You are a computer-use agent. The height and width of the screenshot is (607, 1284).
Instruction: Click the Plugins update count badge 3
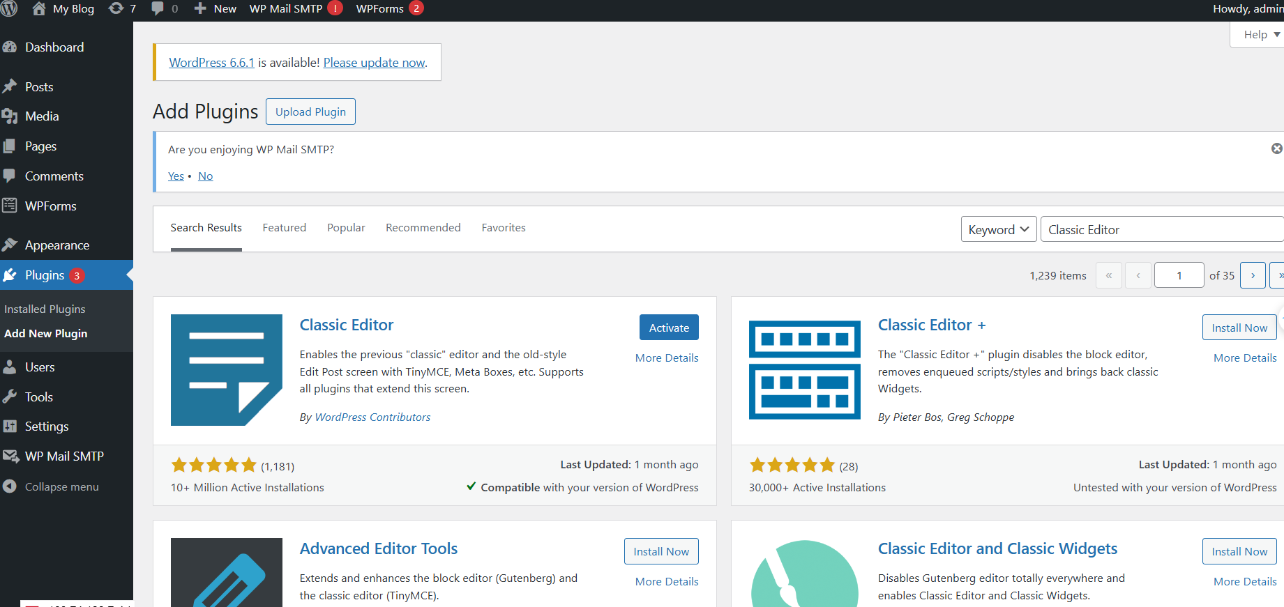(x=77, y=275)
